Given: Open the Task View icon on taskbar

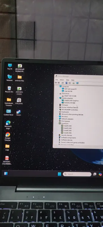Looking at the screenshot, I should 95,174.
